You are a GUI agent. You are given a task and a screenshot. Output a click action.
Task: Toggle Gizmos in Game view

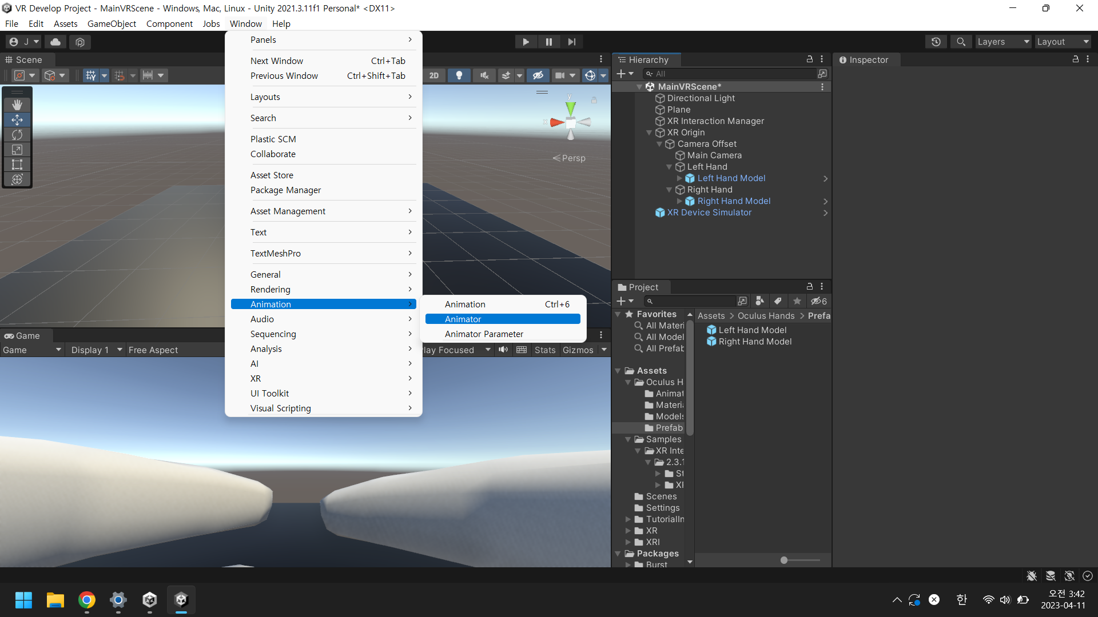[578, 350]
